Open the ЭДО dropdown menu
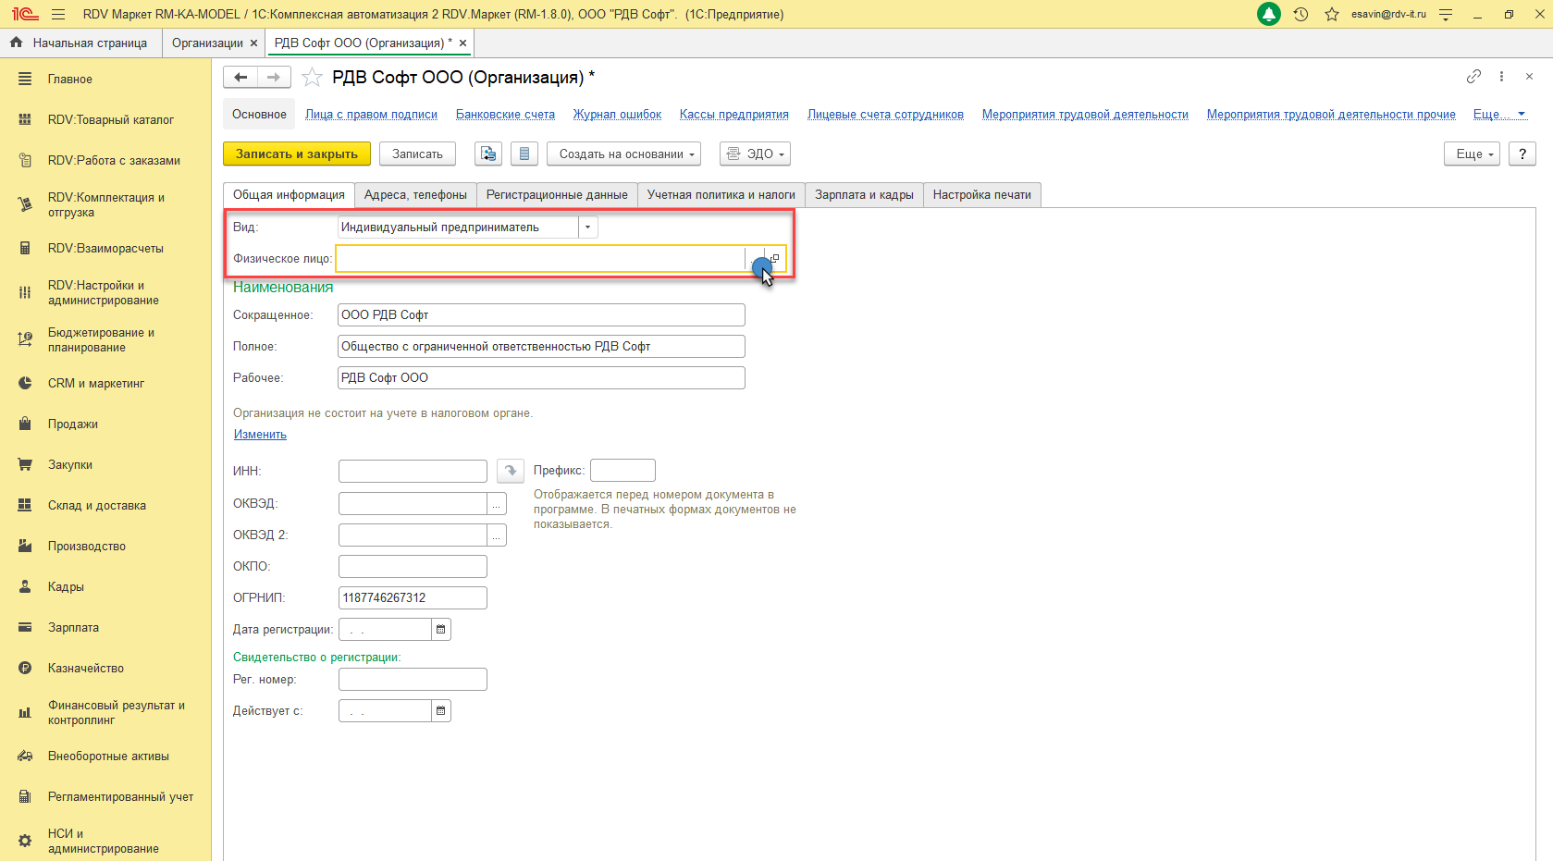Image resolution: width=1553 pixels, height=861 pixels. pos(755,154)
